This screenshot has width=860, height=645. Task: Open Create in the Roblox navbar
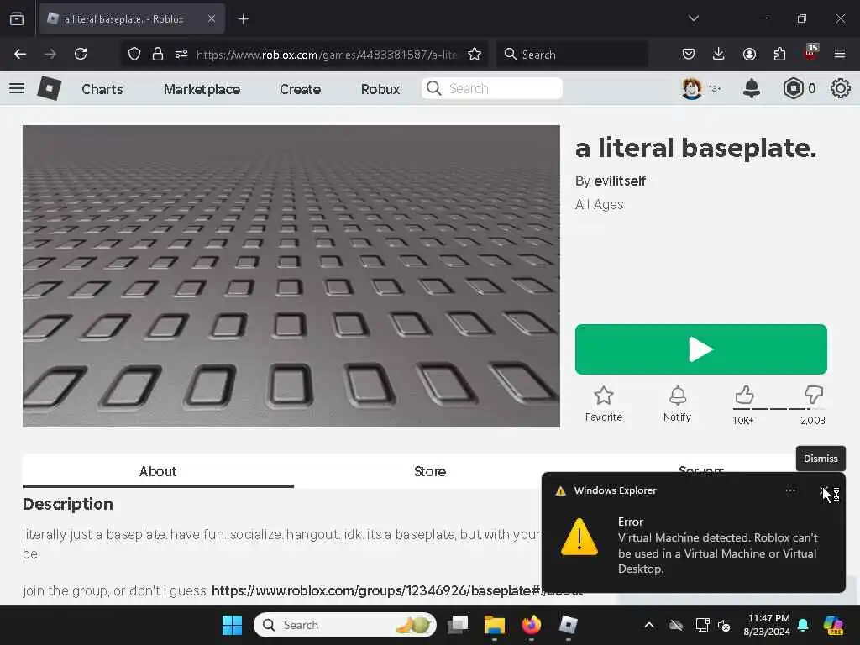[300, 89]
